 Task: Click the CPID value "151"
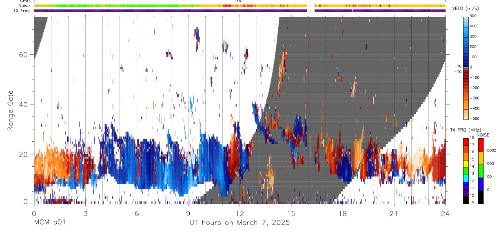239,1
